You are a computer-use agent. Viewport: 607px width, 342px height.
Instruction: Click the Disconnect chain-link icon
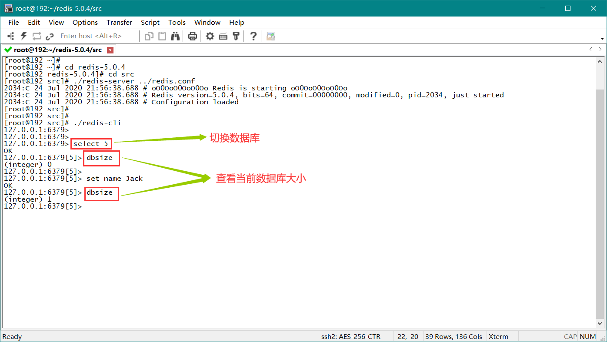[x=50, y=36]
